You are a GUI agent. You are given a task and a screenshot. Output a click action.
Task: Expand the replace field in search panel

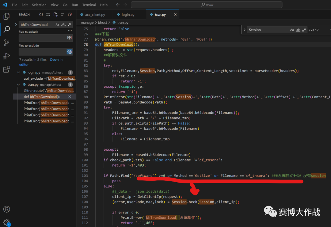coord(16,25)
